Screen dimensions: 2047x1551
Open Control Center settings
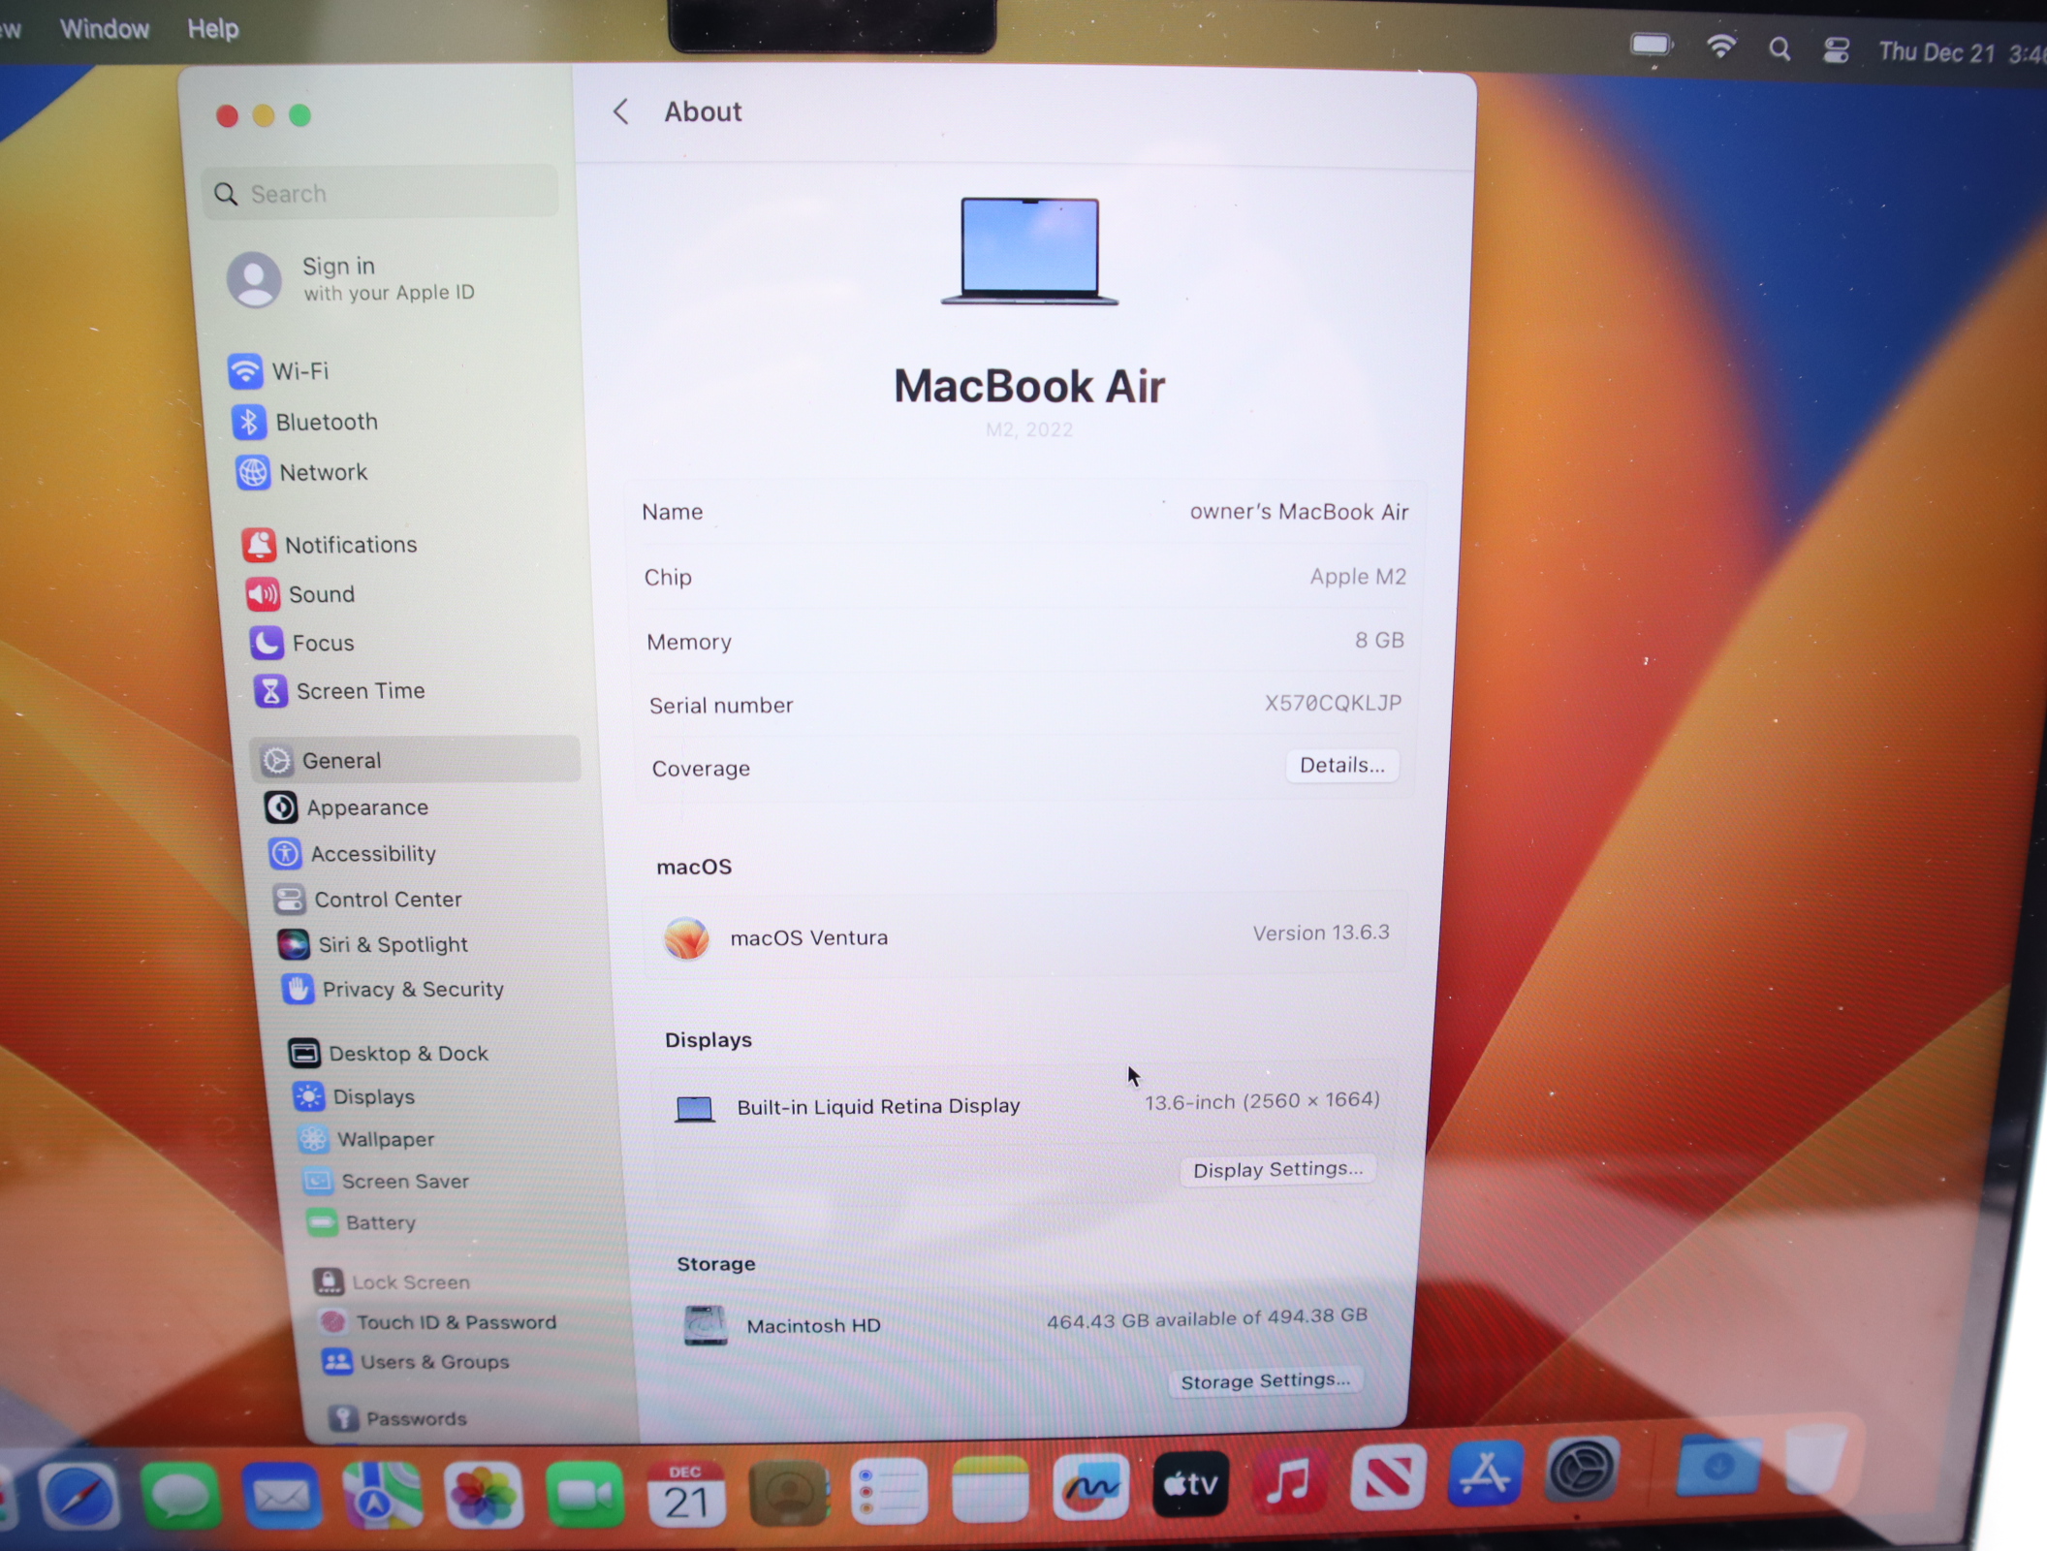pos(367,900)
